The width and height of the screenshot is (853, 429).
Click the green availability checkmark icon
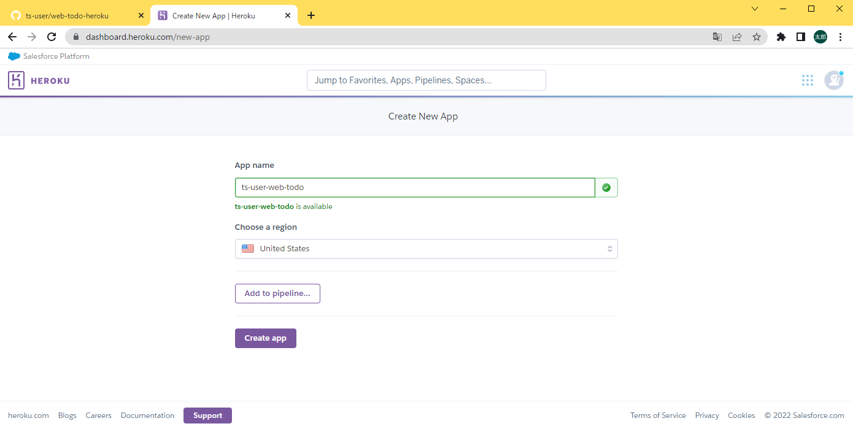click(x=606, y=188)
